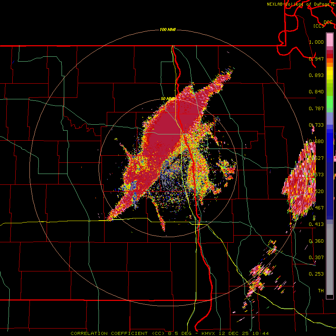Image resolution: width=336 pixels, height=336 pixels.
Task: Click the 0.947 value on the color scale
Action: 316,59
